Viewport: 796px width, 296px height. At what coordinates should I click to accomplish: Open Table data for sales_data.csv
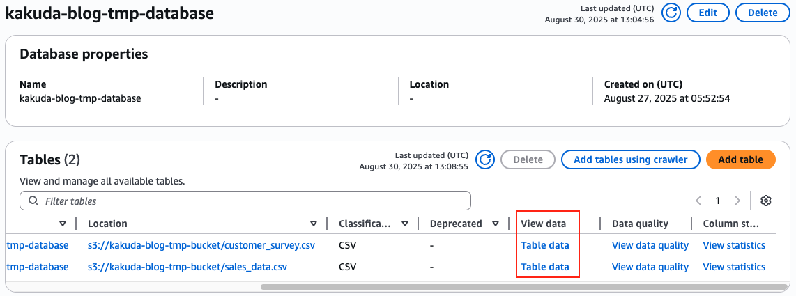click(x=545, y=267)
